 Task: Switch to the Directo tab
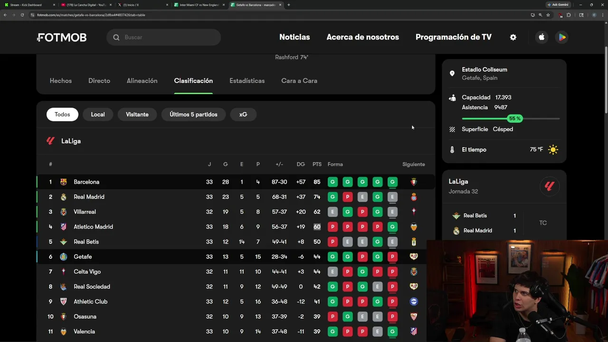(x=99, y=81)
